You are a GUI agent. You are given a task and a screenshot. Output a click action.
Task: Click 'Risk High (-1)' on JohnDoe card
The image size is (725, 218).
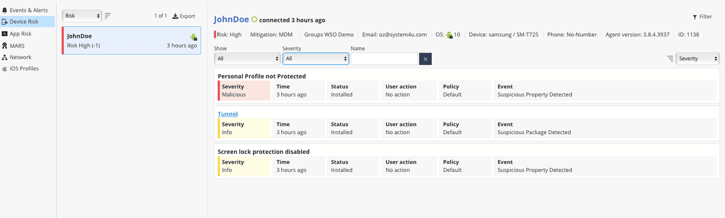coord(83,45)
